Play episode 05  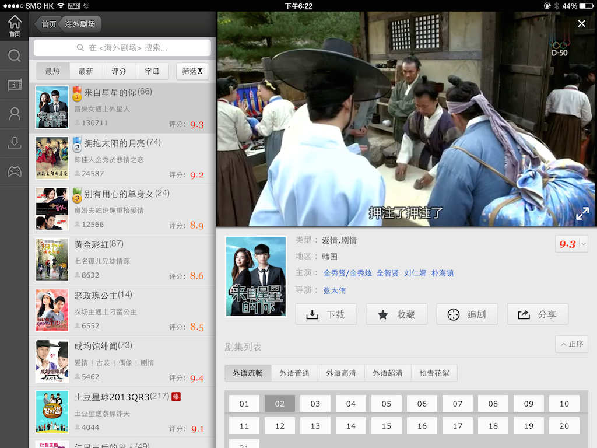387,404
